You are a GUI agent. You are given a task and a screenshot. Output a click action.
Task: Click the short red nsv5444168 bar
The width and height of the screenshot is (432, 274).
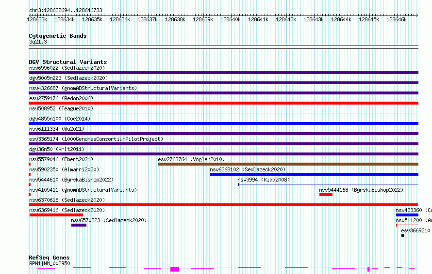tap(326, 195)
